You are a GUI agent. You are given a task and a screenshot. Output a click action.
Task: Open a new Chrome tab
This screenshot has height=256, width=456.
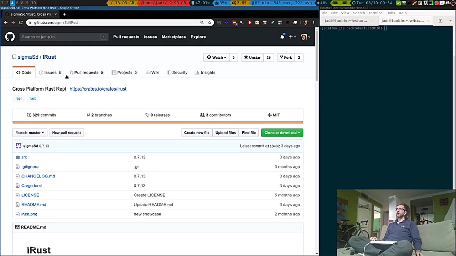(64, 14)
